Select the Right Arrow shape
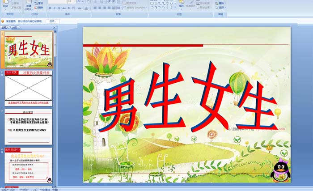 [x=167, y=3]
